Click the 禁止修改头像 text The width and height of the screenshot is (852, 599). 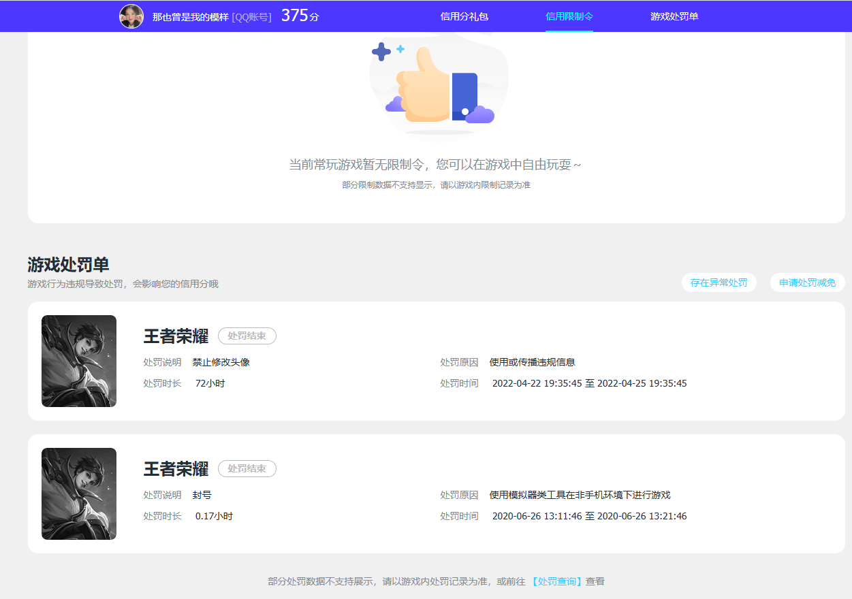pyautogui.click(x=221, y=362)
